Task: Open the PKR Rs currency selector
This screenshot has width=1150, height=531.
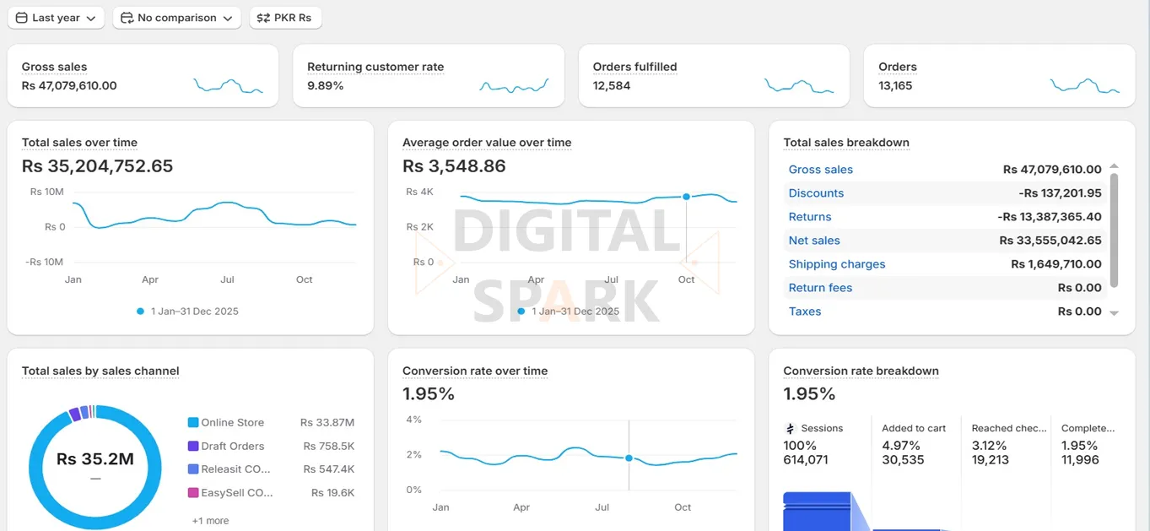Action: 285,17
